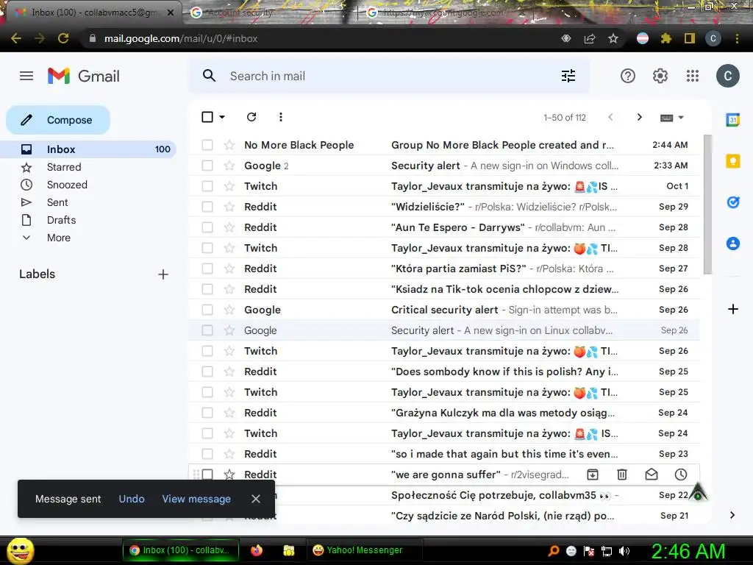Check the Google Security alert 2:33 AM checkbox
This screenshot has height=565, width=753.
[x=207, y=166]
